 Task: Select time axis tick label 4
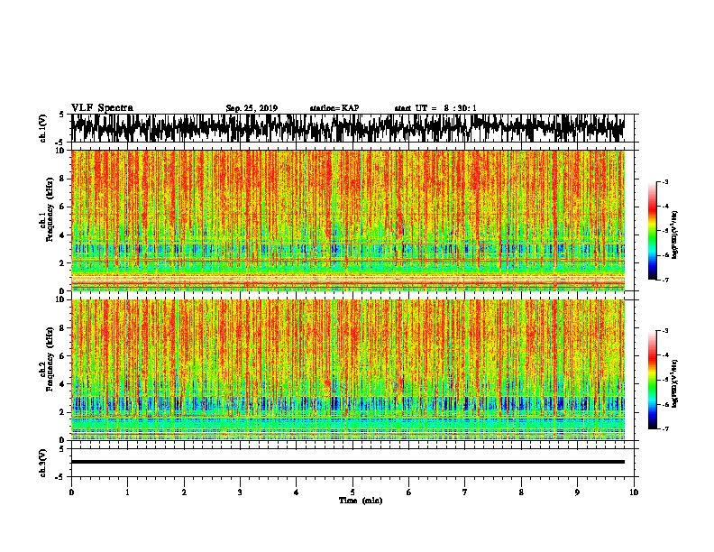297,492
